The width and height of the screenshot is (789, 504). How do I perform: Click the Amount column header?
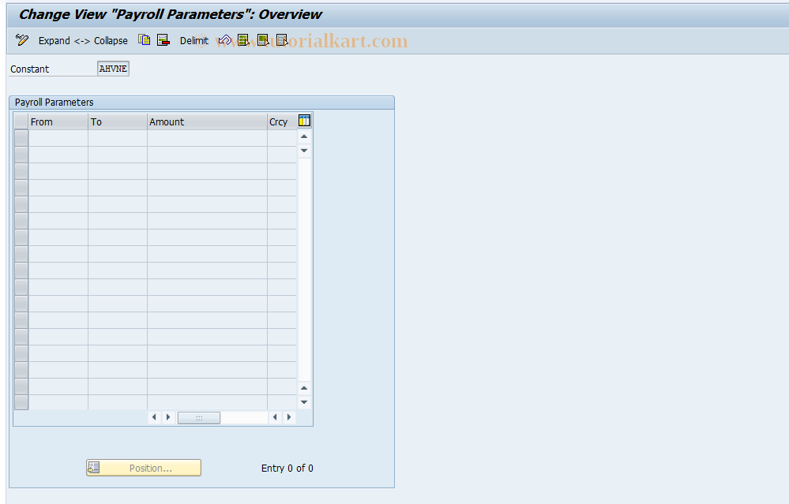coord(207,121)
